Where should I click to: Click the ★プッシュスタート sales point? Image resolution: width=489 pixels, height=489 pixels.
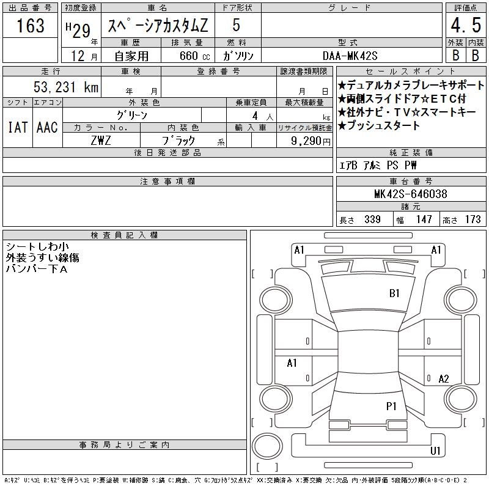coord(378,125)
